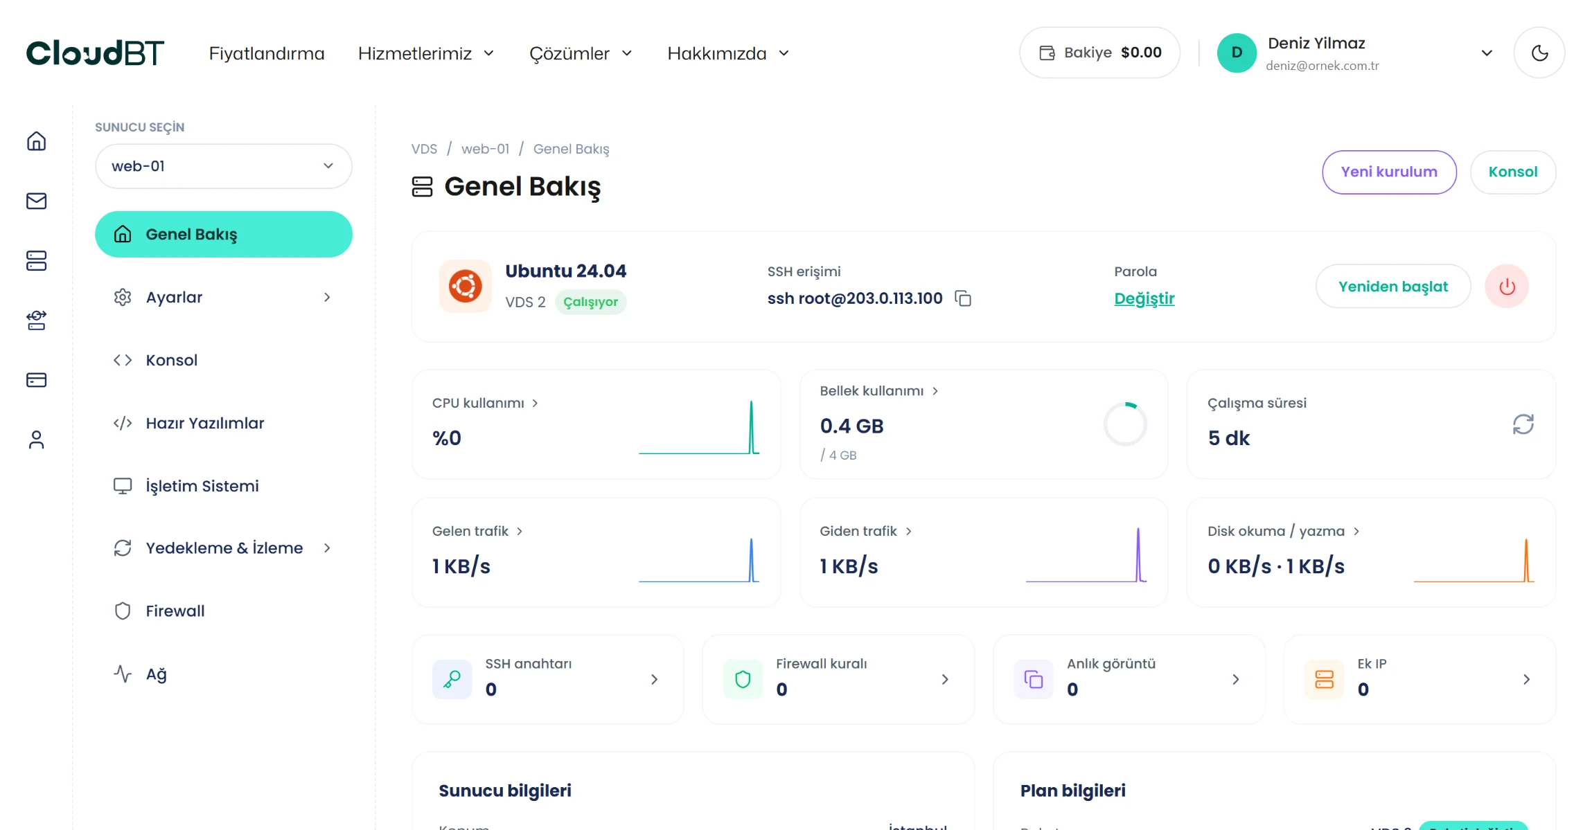Click the VDS breadcrumb link
This screenshot has height=830, width=1592.
coord(424,149)
